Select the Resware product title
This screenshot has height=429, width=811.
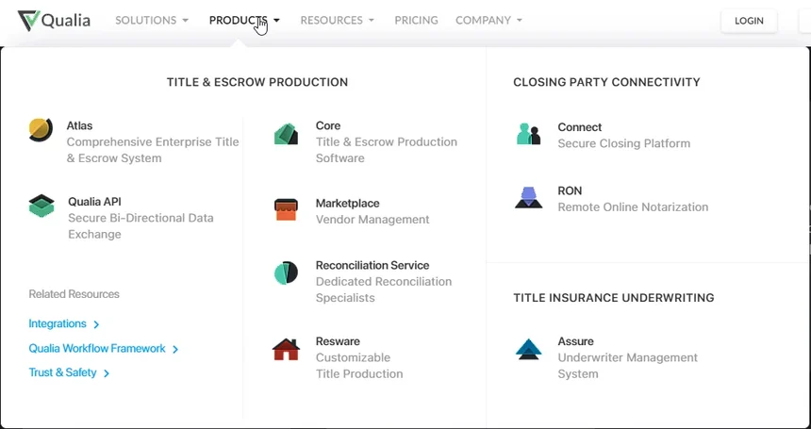(x=338, y=341)
